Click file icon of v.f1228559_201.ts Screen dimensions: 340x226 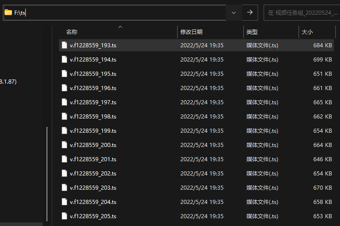tap(64, 159)
